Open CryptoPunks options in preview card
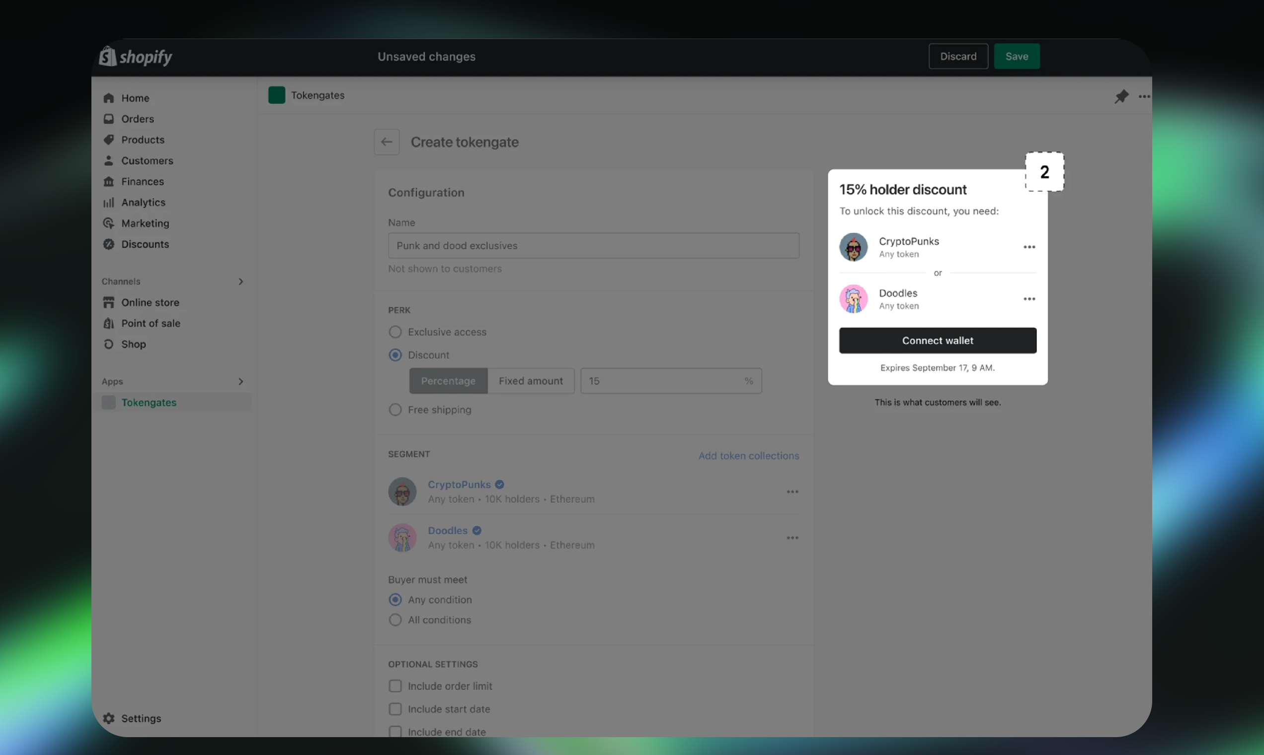The height and width of the screenshot is (755, 1264). point(1028,247)
